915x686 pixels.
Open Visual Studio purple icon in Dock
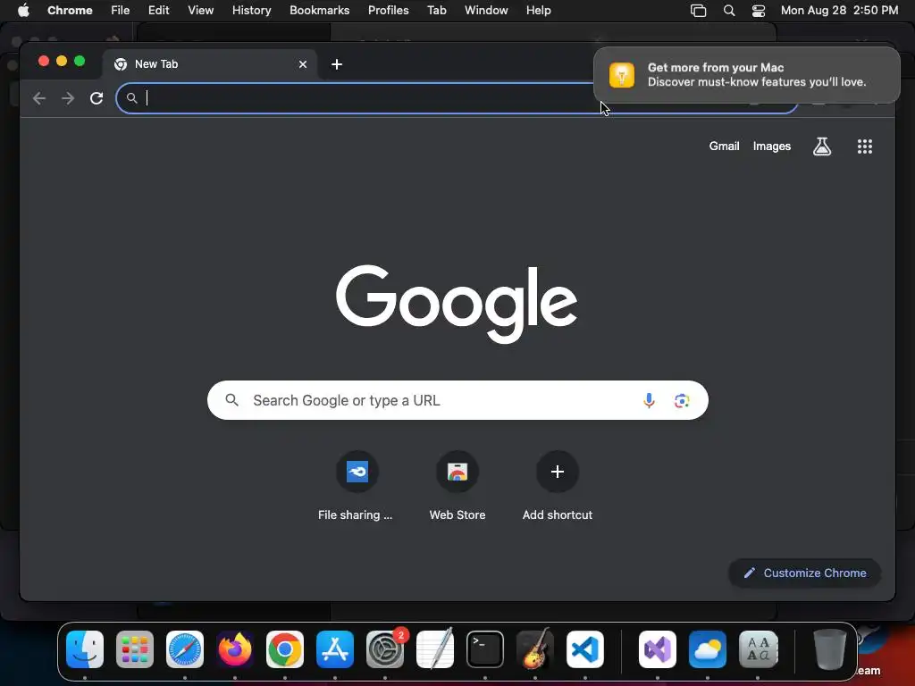[658, 649]
